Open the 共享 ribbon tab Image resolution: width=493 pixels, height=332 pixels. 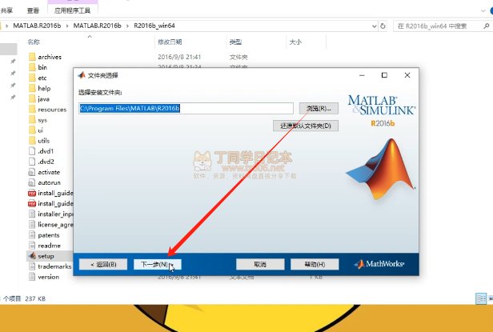tap(6, 10)
